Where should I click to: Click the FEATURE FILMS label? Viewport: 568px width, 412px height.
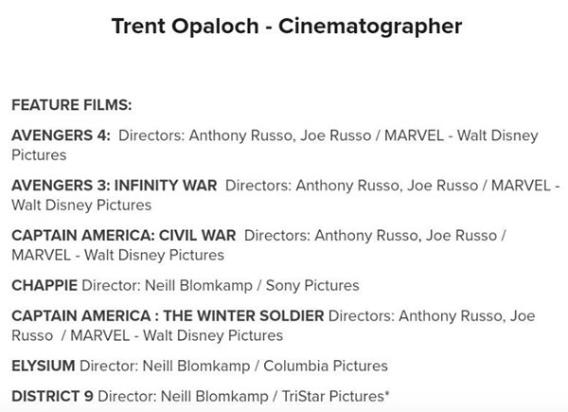[x=72, y=105]
